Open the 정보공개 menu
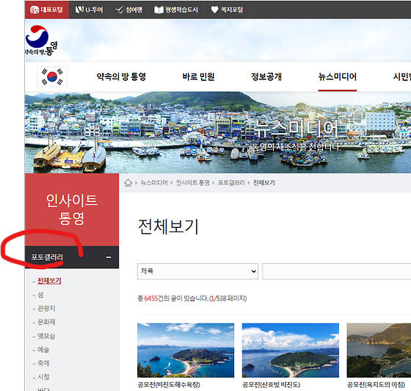411x391 pixels. (x=266, y=76)
